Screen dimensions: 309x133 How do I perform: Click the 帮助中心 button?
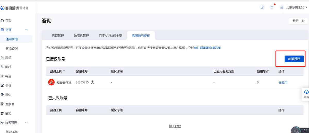298,21
